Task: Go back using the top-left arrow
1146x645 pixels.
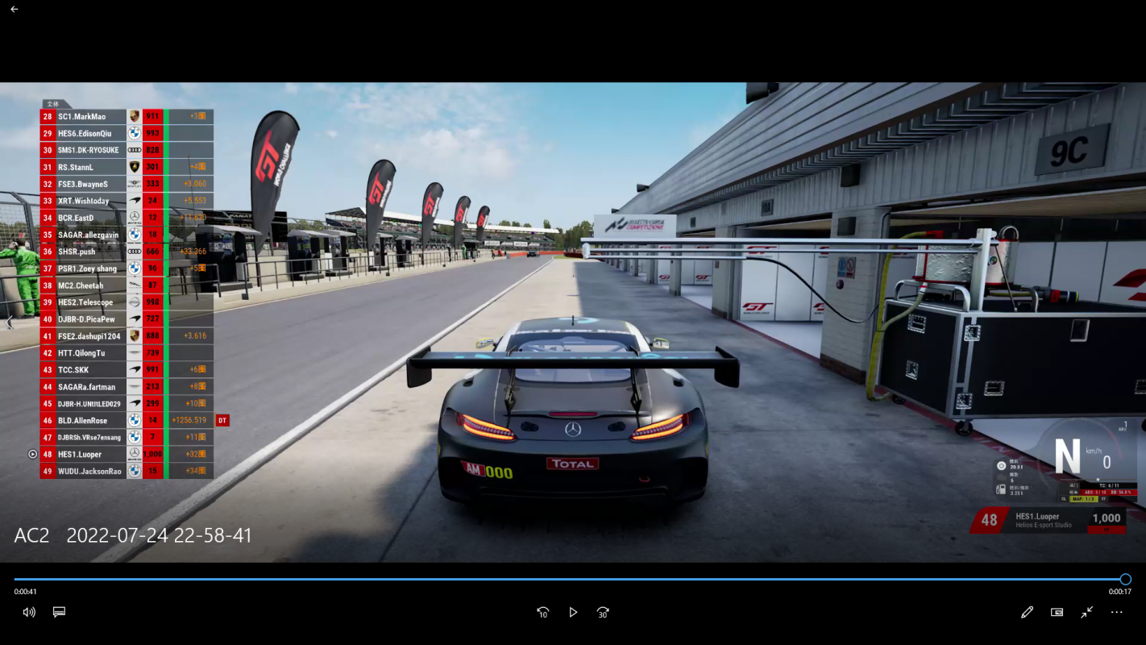Action: [x=14, y=10]
